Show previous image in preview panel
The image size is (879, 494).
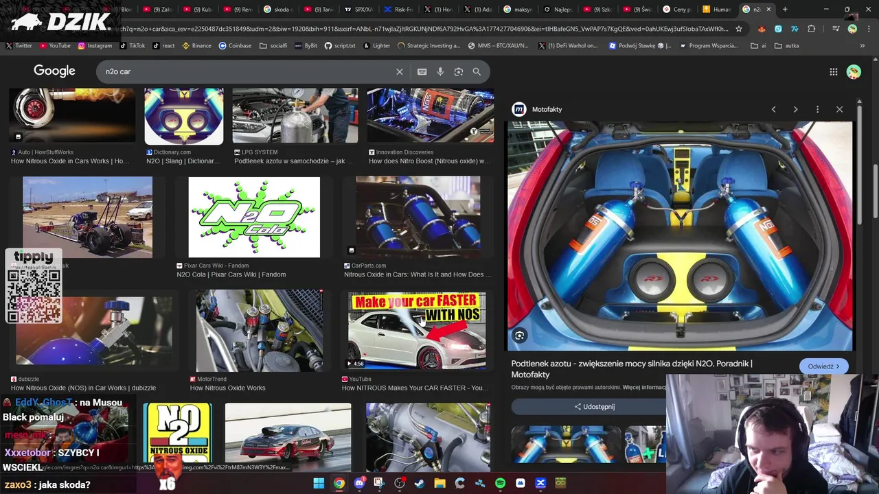pos(773,109)
